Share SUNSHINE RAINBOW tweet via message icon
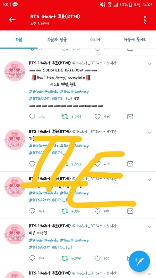This screenshot has height=278, width=156. [130, 117]
